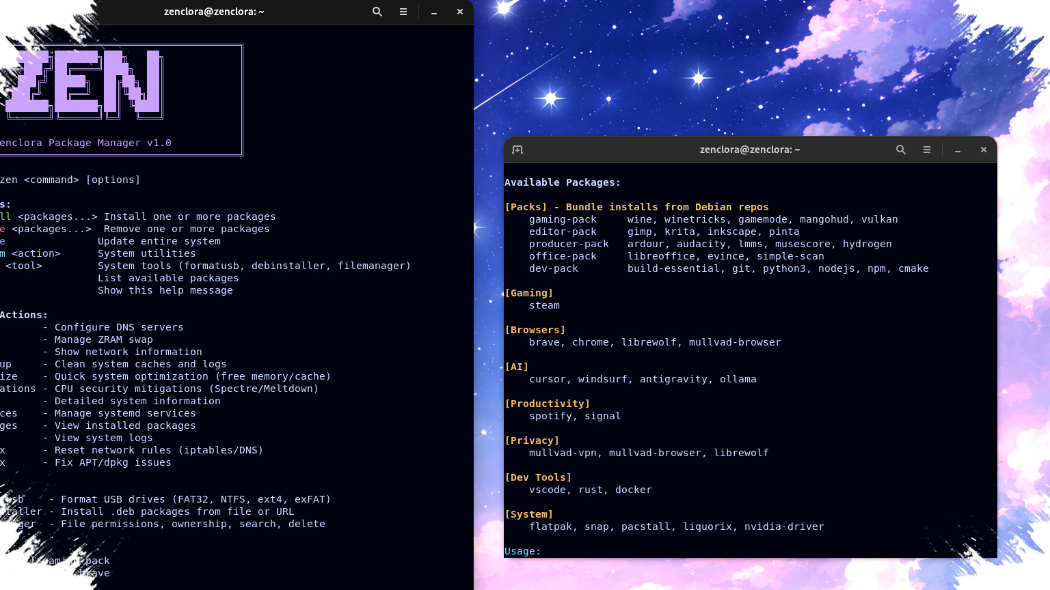Open hamburger menu in the left terminal

coord(403,12)
